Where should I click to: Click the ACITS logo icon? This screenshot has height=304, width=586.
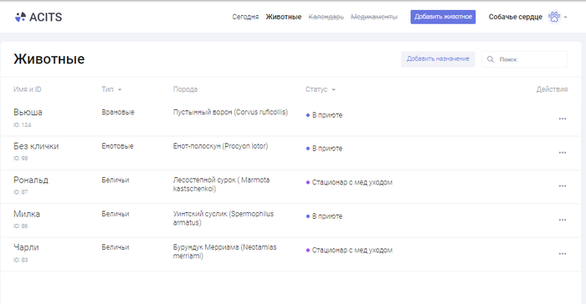pos(20,17)
